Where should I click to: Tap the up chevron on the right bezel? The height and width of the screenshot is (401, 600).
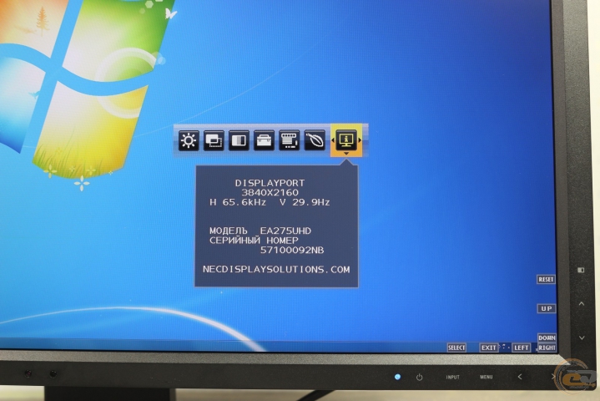coord(582,304)
